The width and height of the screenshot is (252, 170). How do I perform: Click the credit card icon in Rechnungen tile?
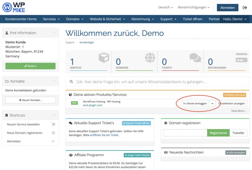click(x=241, y=57)
